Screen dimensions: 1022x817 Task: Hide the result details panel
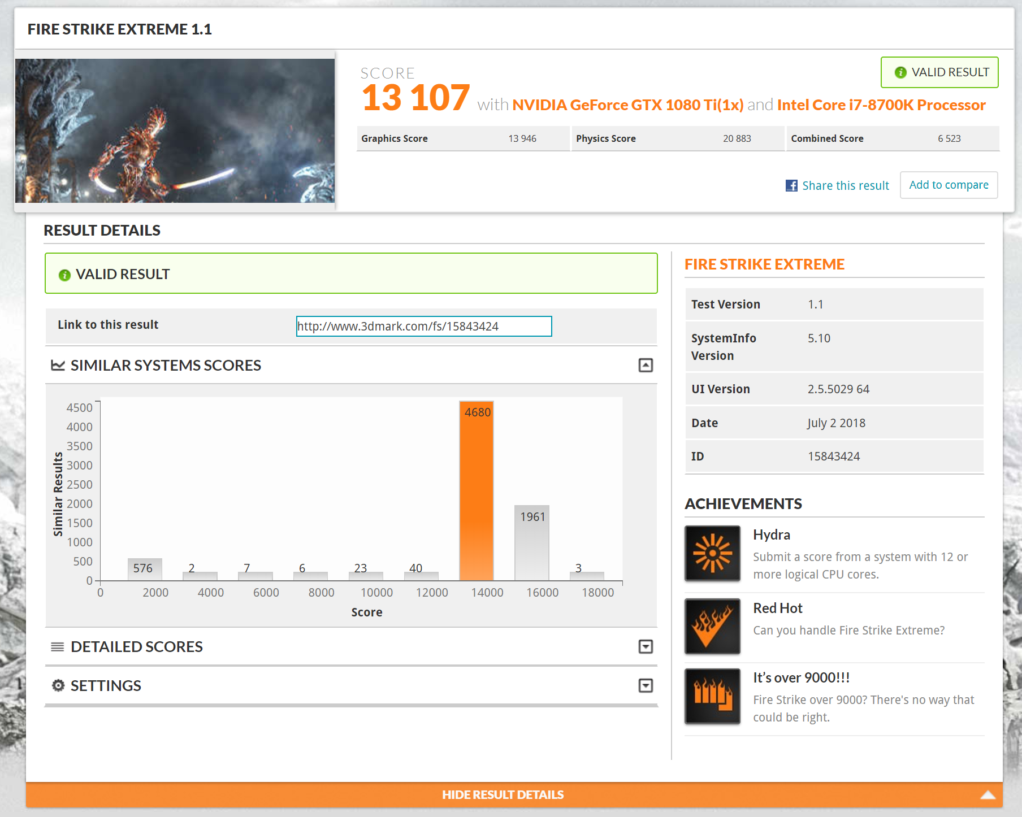[x=514, y=794]
